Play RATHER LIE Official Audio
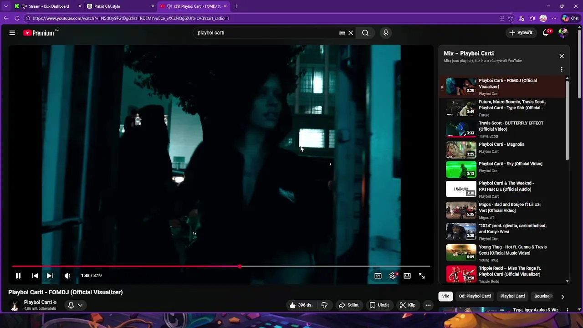The height and width of the screenshot is (328, 583). (502, 190)
